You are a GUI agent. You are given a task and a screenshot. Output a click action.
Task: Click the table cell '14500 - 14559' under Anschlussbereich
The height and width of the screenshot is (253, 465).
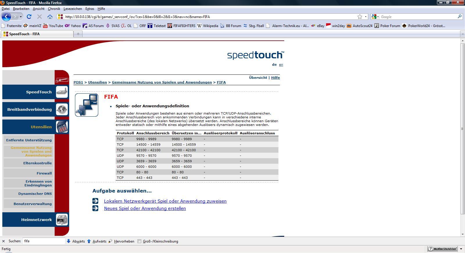click(148, 145)
